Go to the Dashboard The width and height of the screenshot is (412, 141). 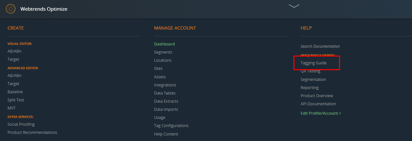tap(164, 44)
